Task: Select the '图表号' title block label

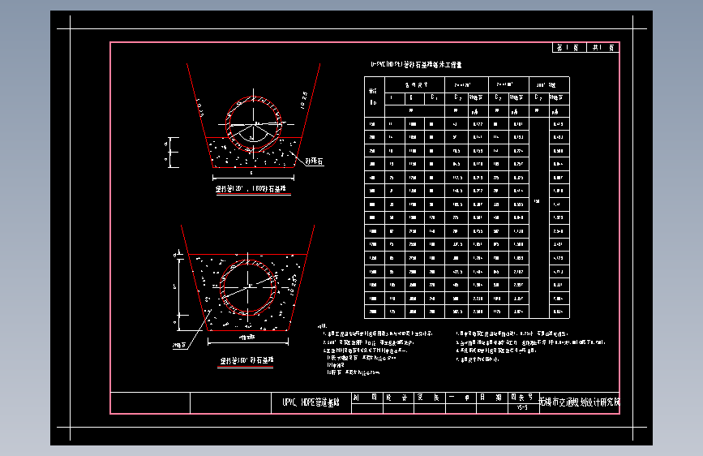Action: click(x=522, y=398)
